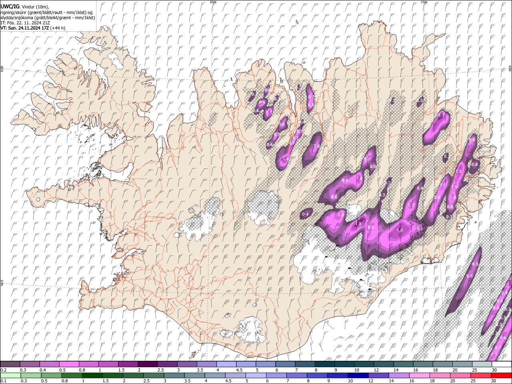Viewport: 512px width, 384px height.
Task: Select top-row legend swatch between 2 and 2.5
Action: (x=147, y=364)
